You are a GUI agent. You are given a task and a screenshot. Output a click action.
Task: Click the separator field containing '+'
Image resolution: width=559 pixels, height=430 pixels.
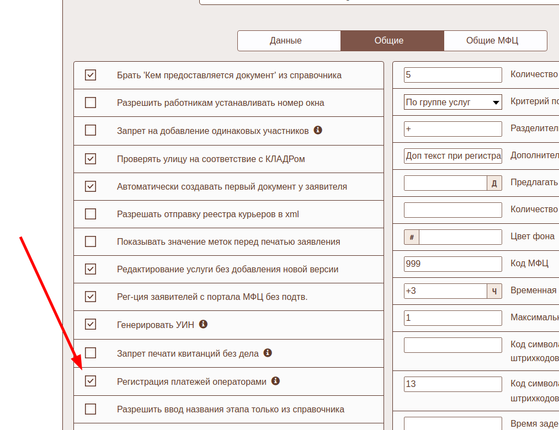[x=452, y=129]
